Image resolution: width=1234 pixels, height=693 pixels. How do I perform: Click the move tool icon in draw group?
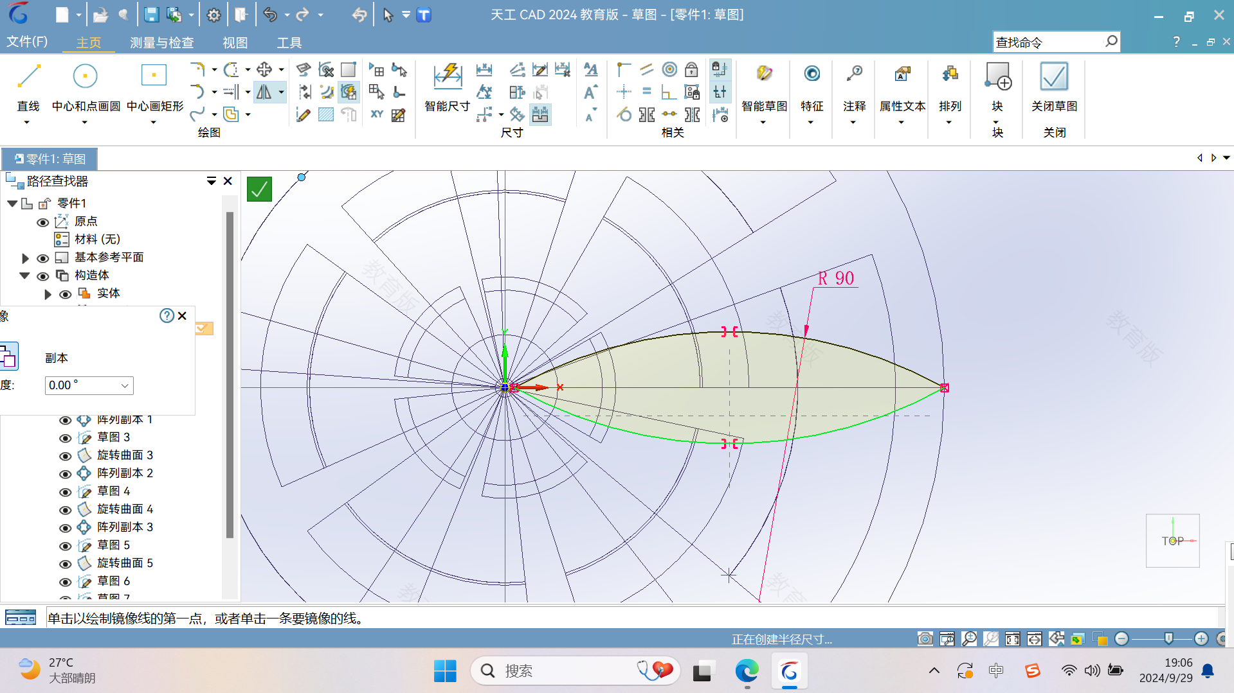(264, 69)
